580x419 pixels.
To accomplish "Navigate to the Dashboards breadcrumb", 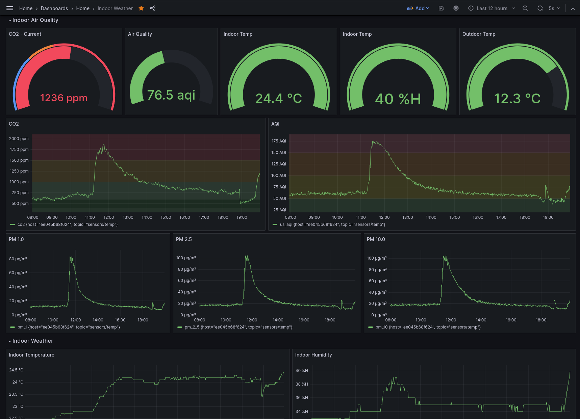I will (x=54, y=8).
